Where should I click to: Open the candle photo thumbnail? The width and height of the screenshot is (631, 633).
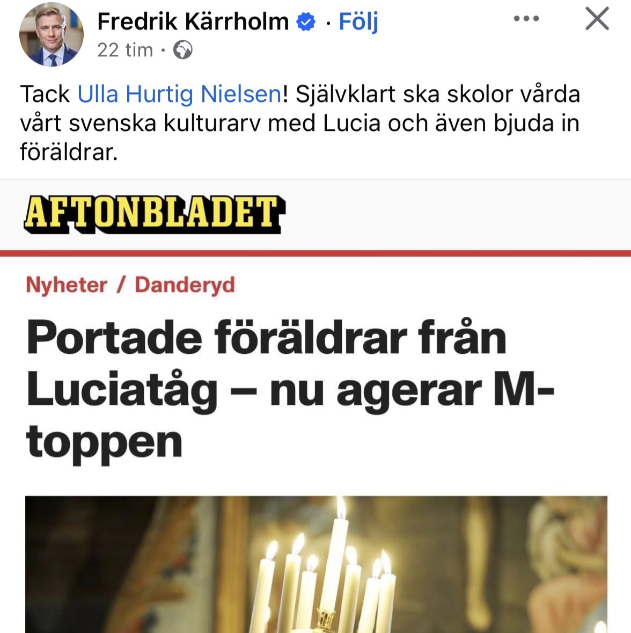click(x=316, y=564)
